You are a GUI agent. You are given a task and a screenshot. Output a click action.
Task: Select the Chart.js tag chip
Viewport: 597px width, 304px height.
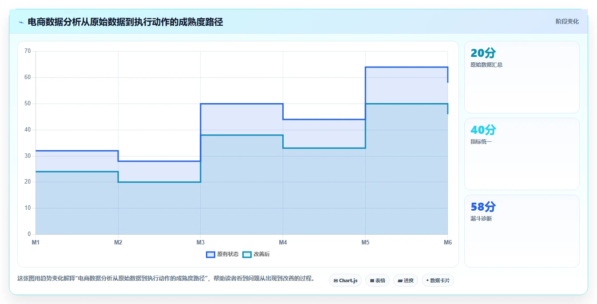(345, 280)
